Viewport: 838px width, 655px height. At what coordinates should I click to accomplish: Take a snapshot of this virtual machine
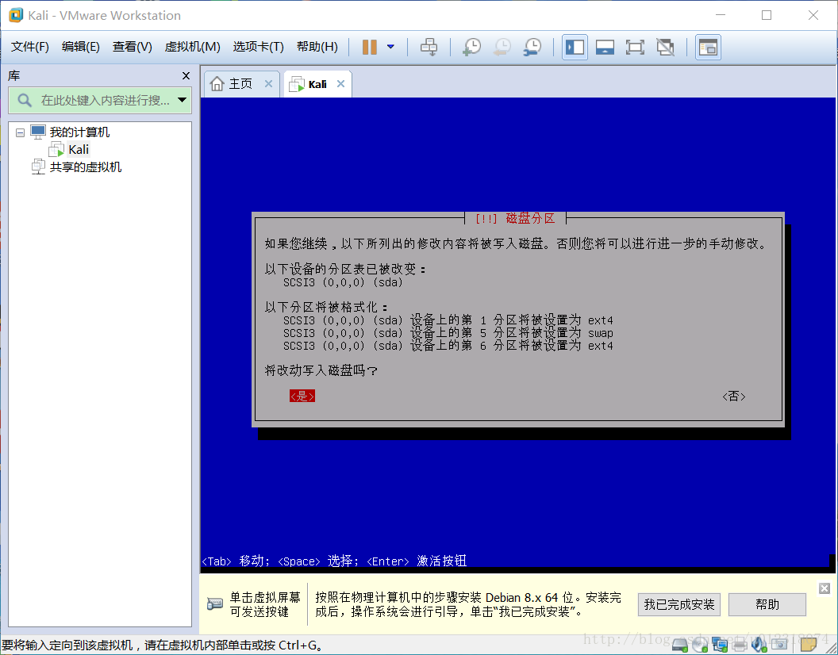coord(471,47)
